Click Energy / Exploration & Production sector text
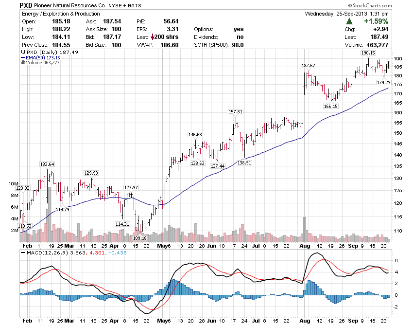 (61, 14)
